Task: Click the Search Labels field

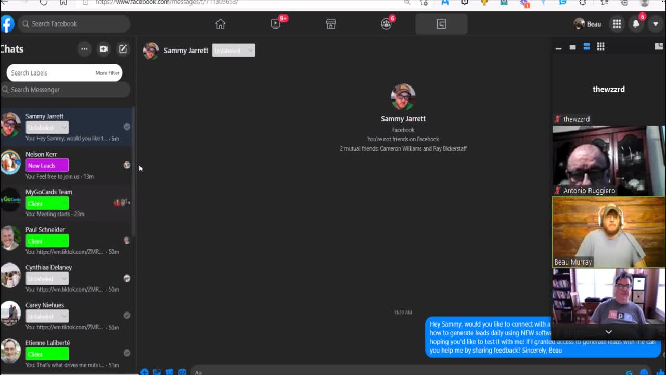Action: click(x=49, y=73)
